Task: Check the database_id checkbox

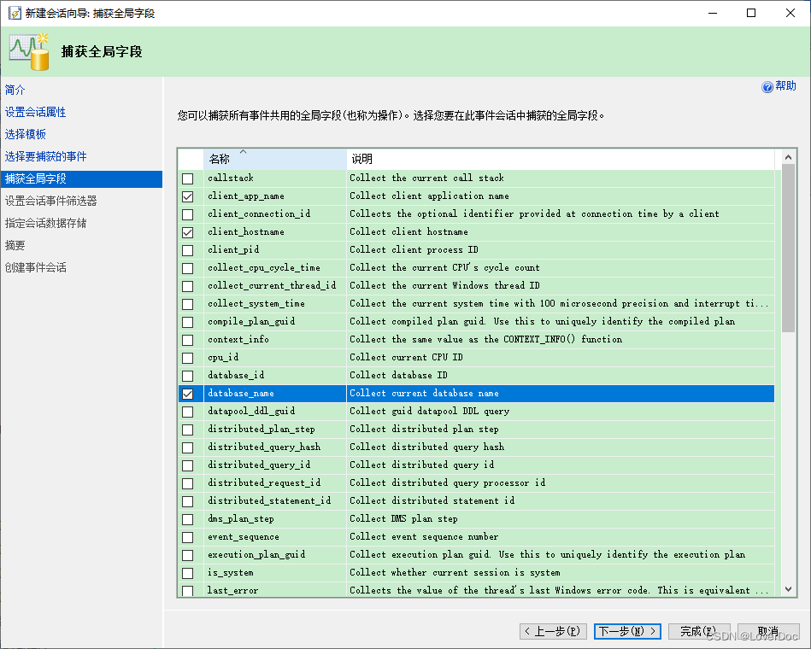Action: pos(188,376)
